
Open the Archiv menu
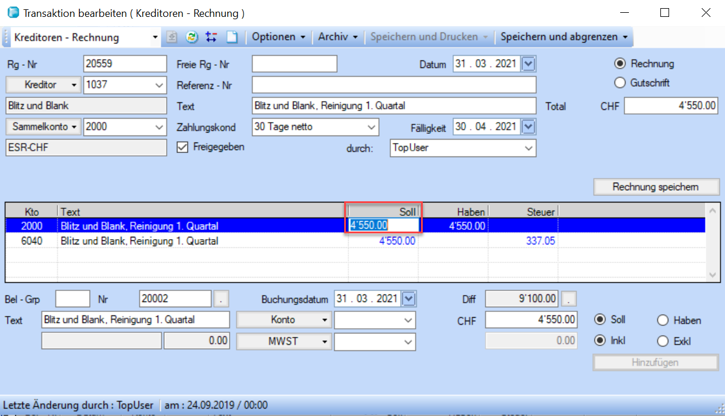[x=337, y=37]
